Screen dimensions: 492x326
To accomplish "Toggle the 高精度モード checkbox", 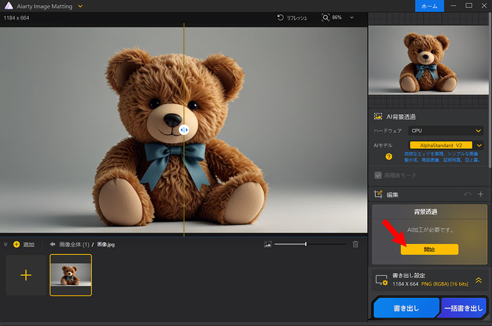I will click(378, 175).
